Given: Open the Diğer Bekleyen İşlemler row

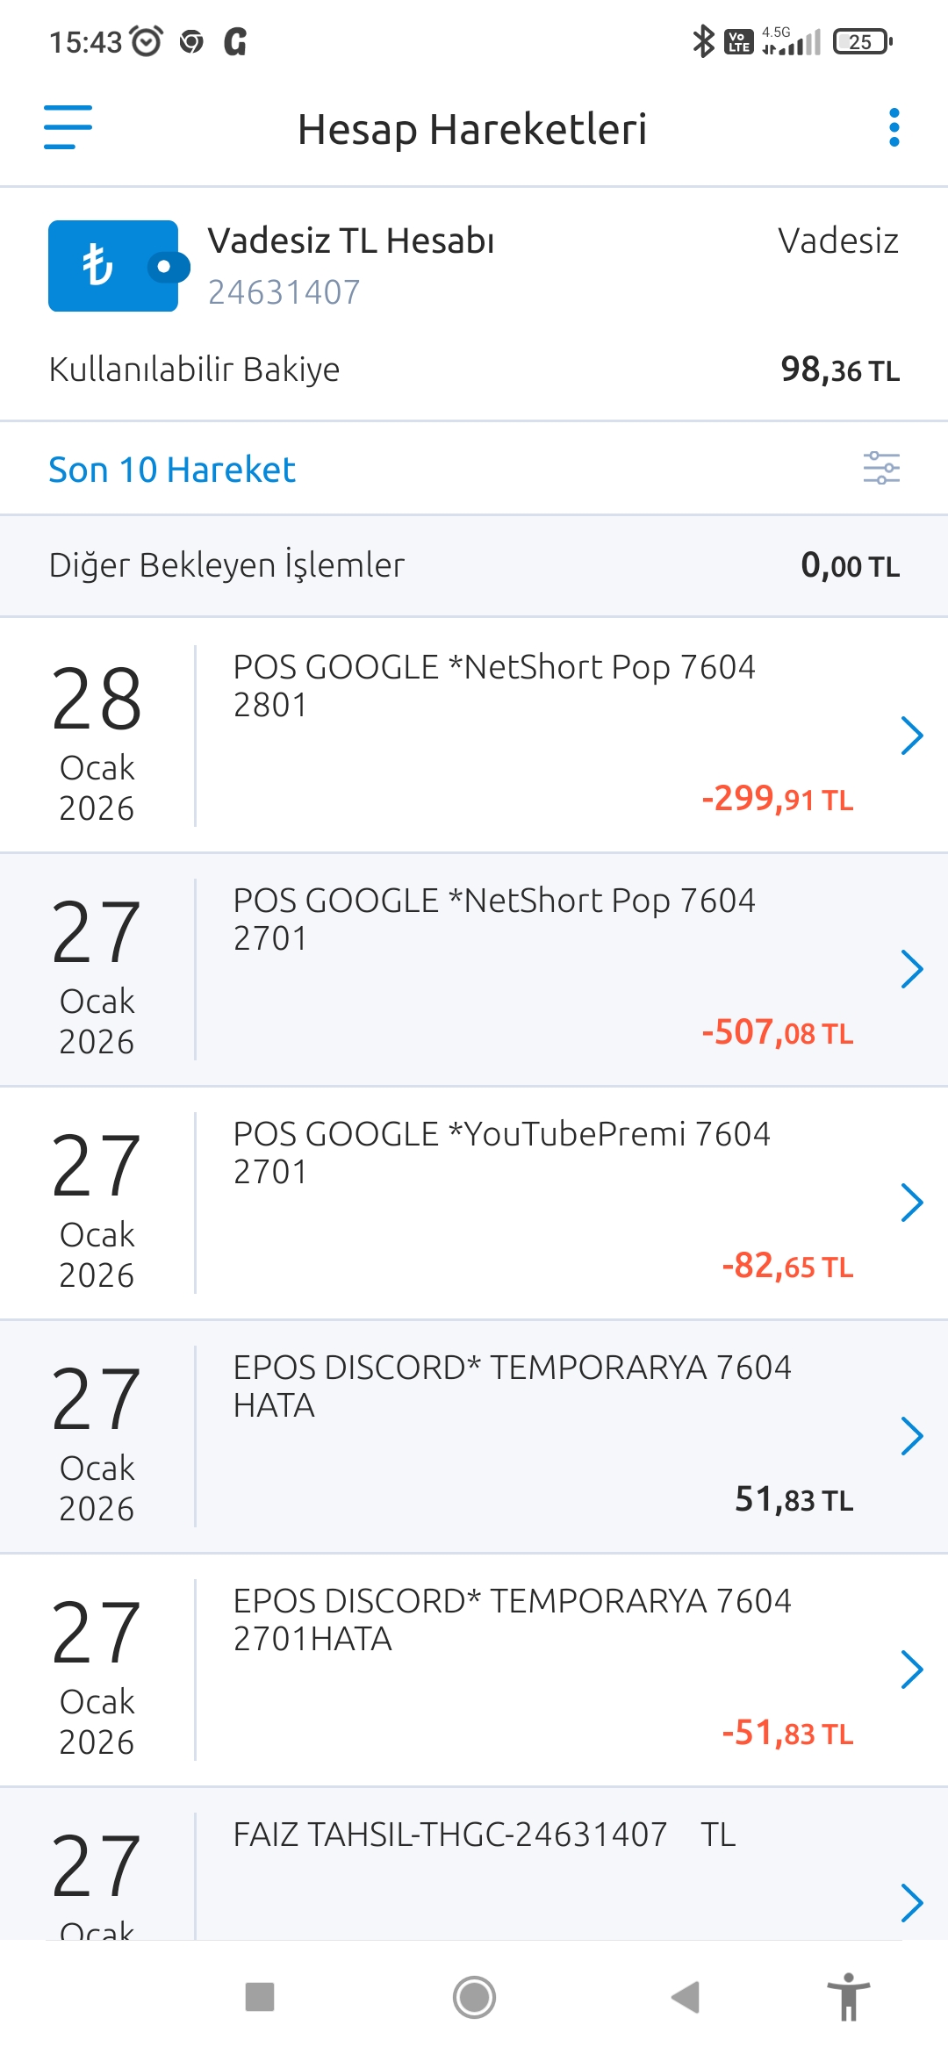Looking at the screenshot, I should (474, 565).
